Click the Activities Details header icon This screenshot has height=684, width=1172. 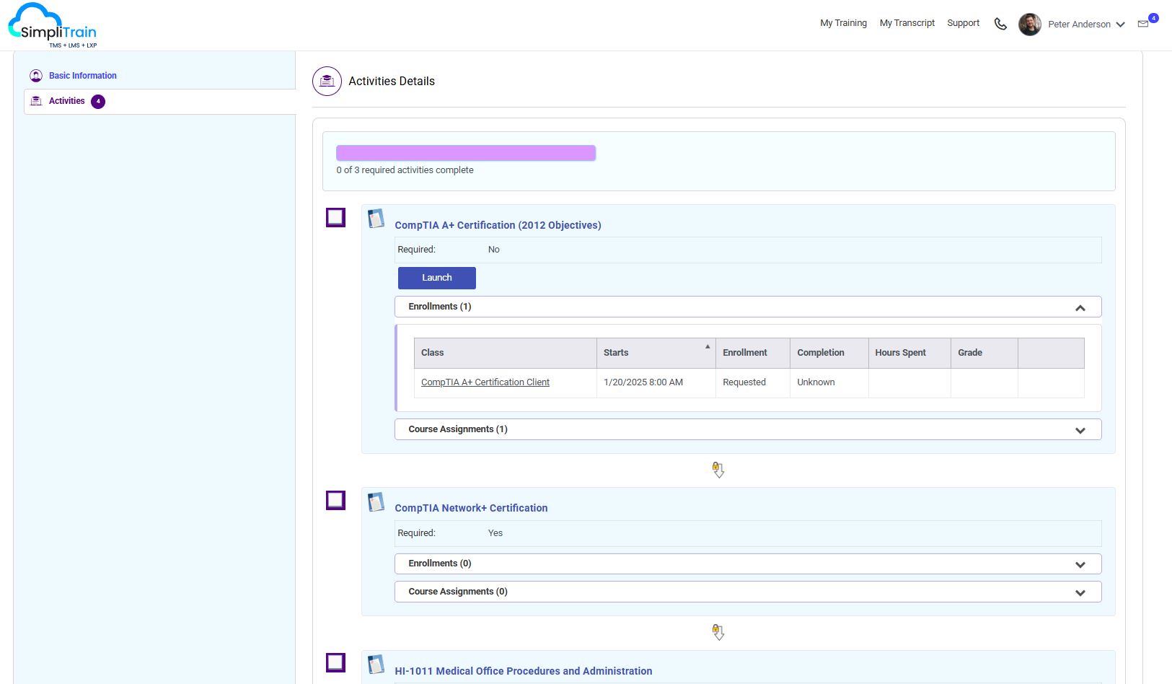(327, 81)
